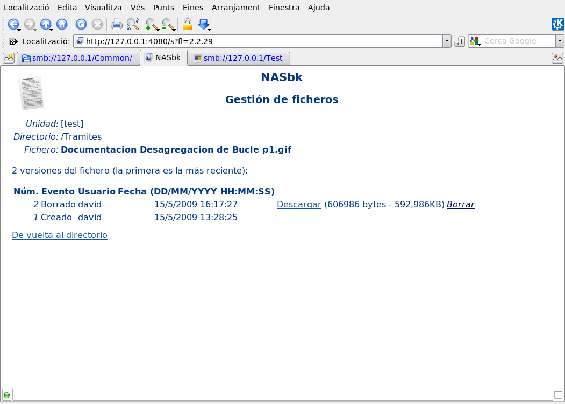
Task: Click into the Cerca Google search box
Action: tap(518, 41)
